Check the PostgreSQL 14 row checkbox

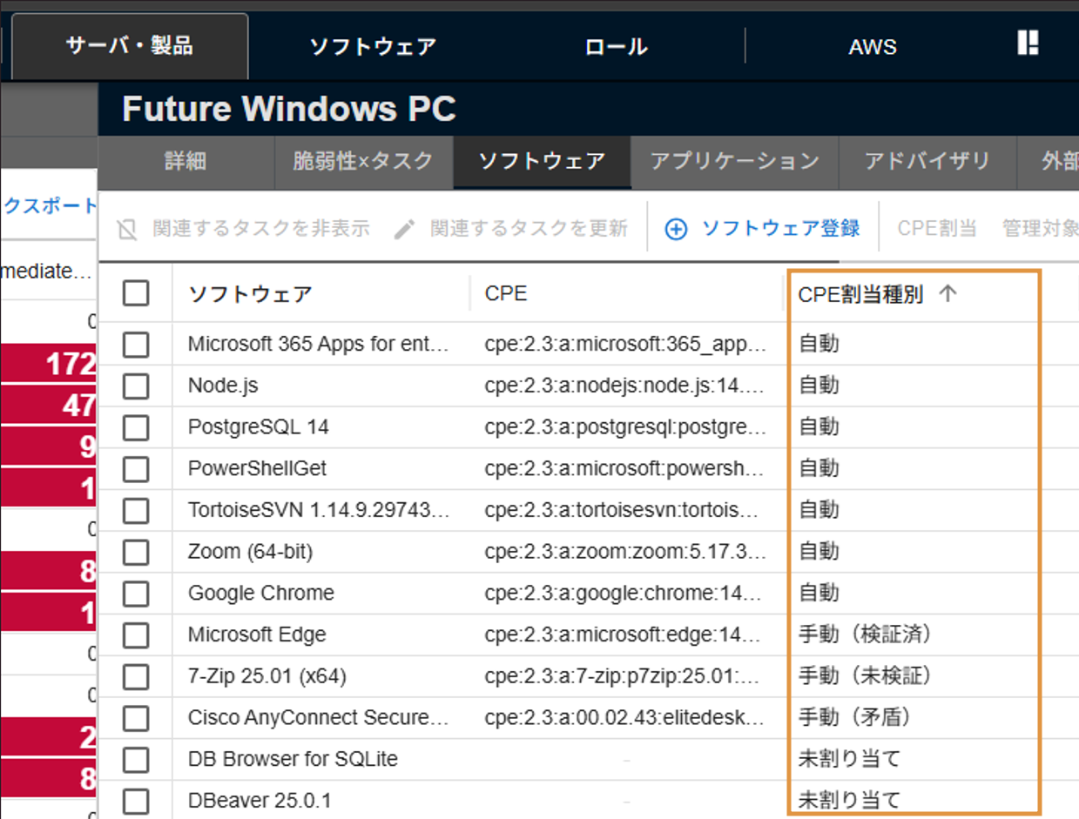coord(136,426)
